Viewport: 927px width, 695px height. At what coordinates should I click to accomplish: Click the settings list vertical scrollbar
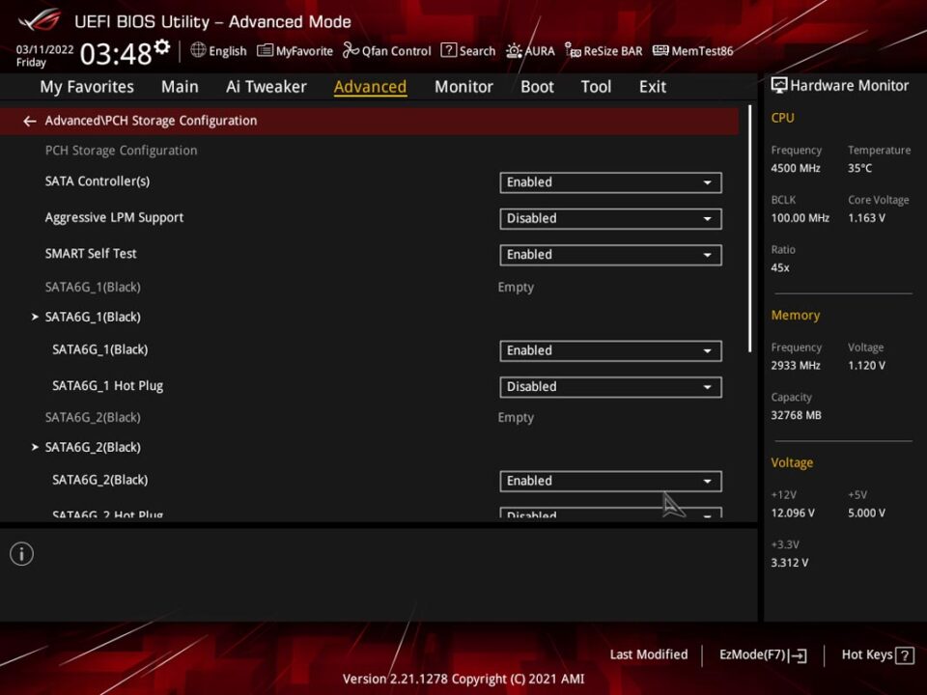[x=750, y=229]
